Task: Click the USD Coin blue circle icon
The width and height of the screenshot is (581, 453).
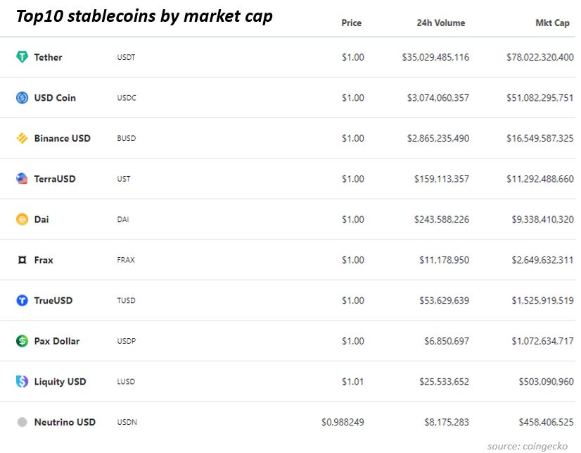Action: click(23, 98)
